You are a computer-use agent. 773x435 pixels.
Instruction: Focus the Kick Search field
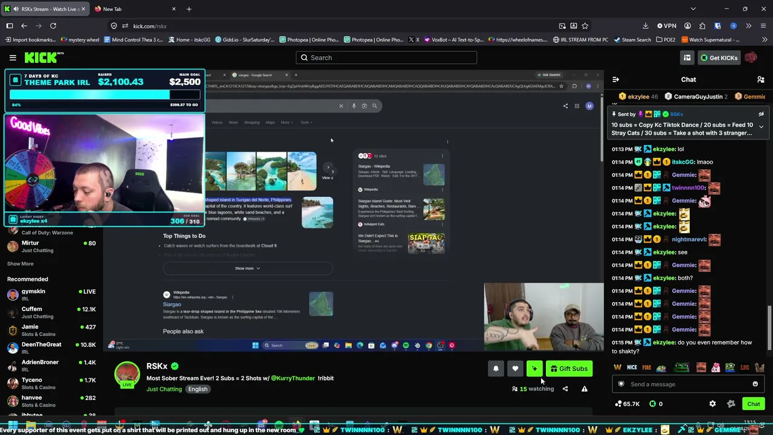[x=386, y=57]
